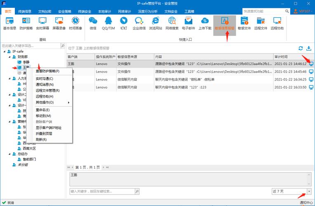Collapse the 财务部 department tree node

tap(9, 56)
